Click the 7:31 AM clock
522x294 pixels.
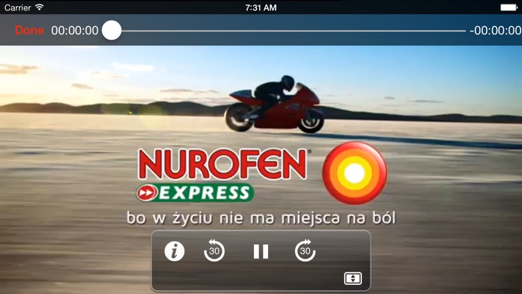click(261, 8)
